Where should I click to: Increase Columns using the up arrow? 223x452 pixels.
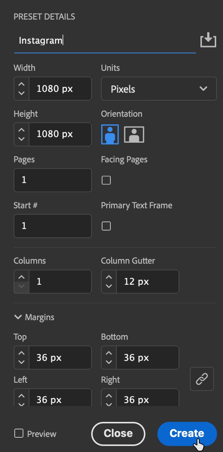[21, 278]
